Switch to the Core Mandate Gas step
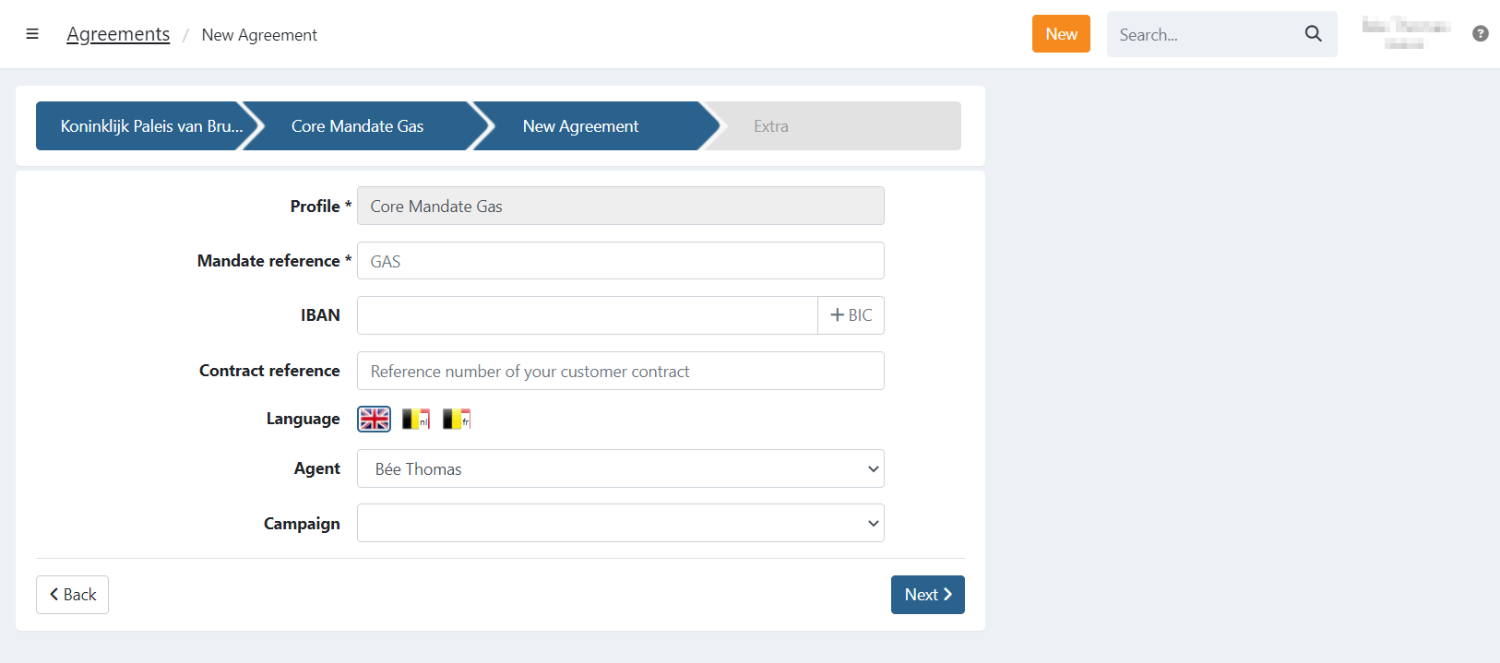The width and height of the screenshot is (1500, 663). [358, 126]
